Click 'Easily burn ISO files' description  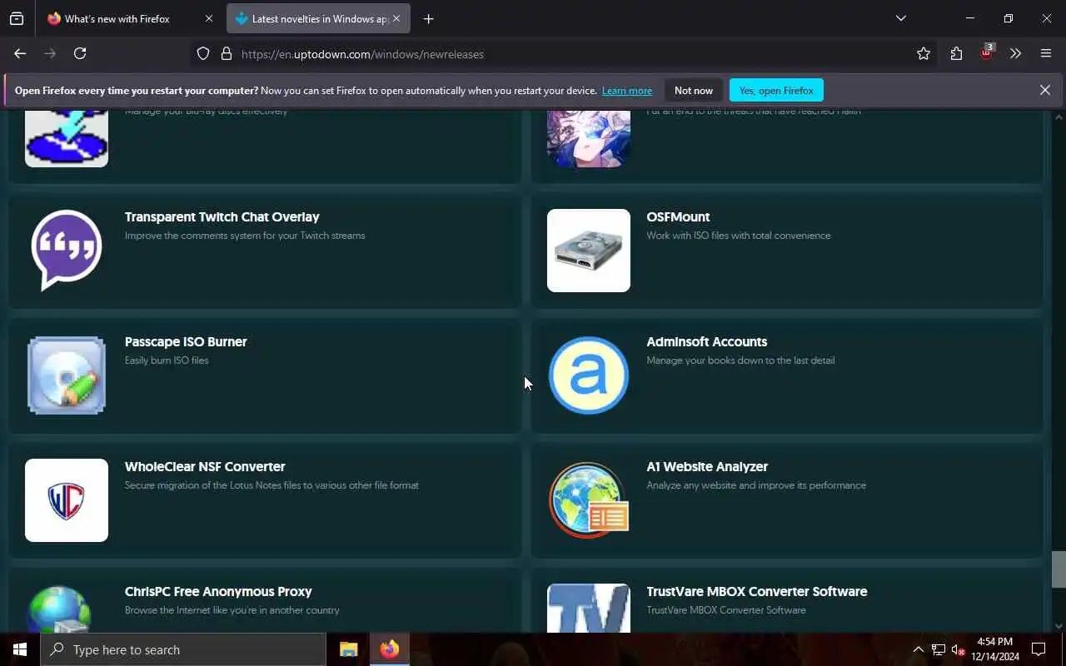[167, 360]
